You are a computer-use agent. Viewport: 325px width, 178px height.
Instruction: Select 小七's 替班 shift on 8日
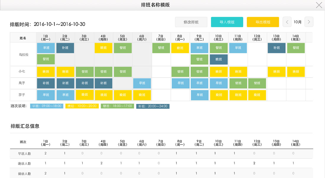click(181, 71)
